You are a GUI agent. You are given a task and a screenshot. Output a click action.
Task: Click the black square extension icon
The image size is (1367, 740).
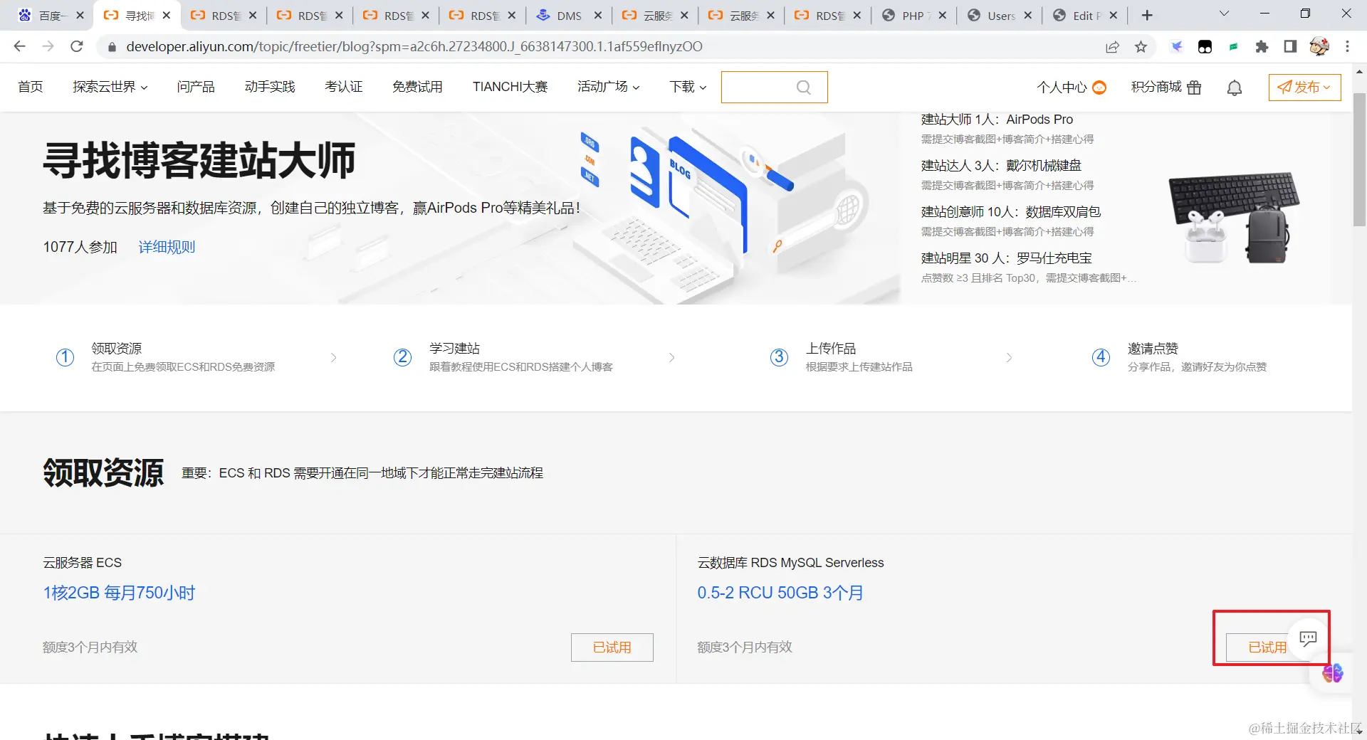click(x=1205, y=47)
